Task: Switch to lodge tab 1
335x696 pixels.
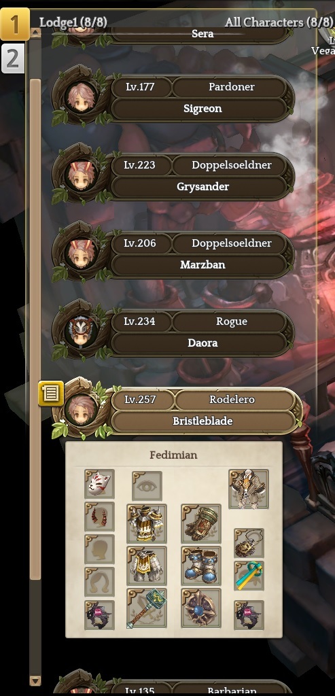Action: click(14, 24)
